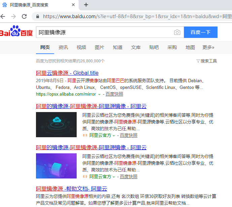Click the browser address bar URL
Screen dimensions: 232x207
coord(137,16)
